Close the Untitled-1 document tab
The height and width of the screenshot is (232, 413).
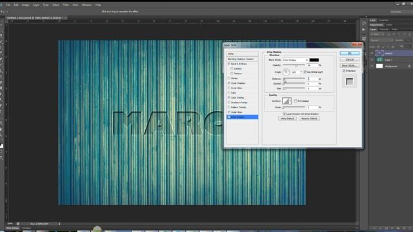click(x=65, y=18)
